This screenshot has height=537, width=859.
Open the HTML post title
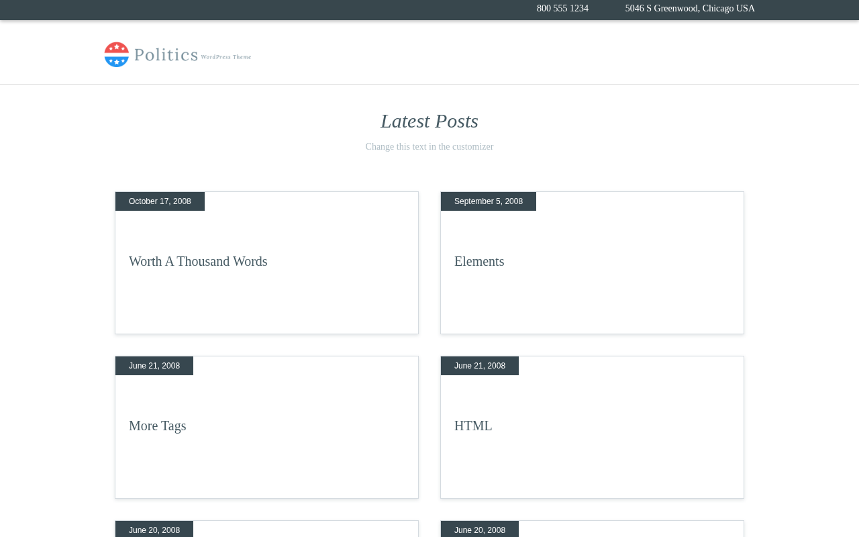(x=473, y=426)
